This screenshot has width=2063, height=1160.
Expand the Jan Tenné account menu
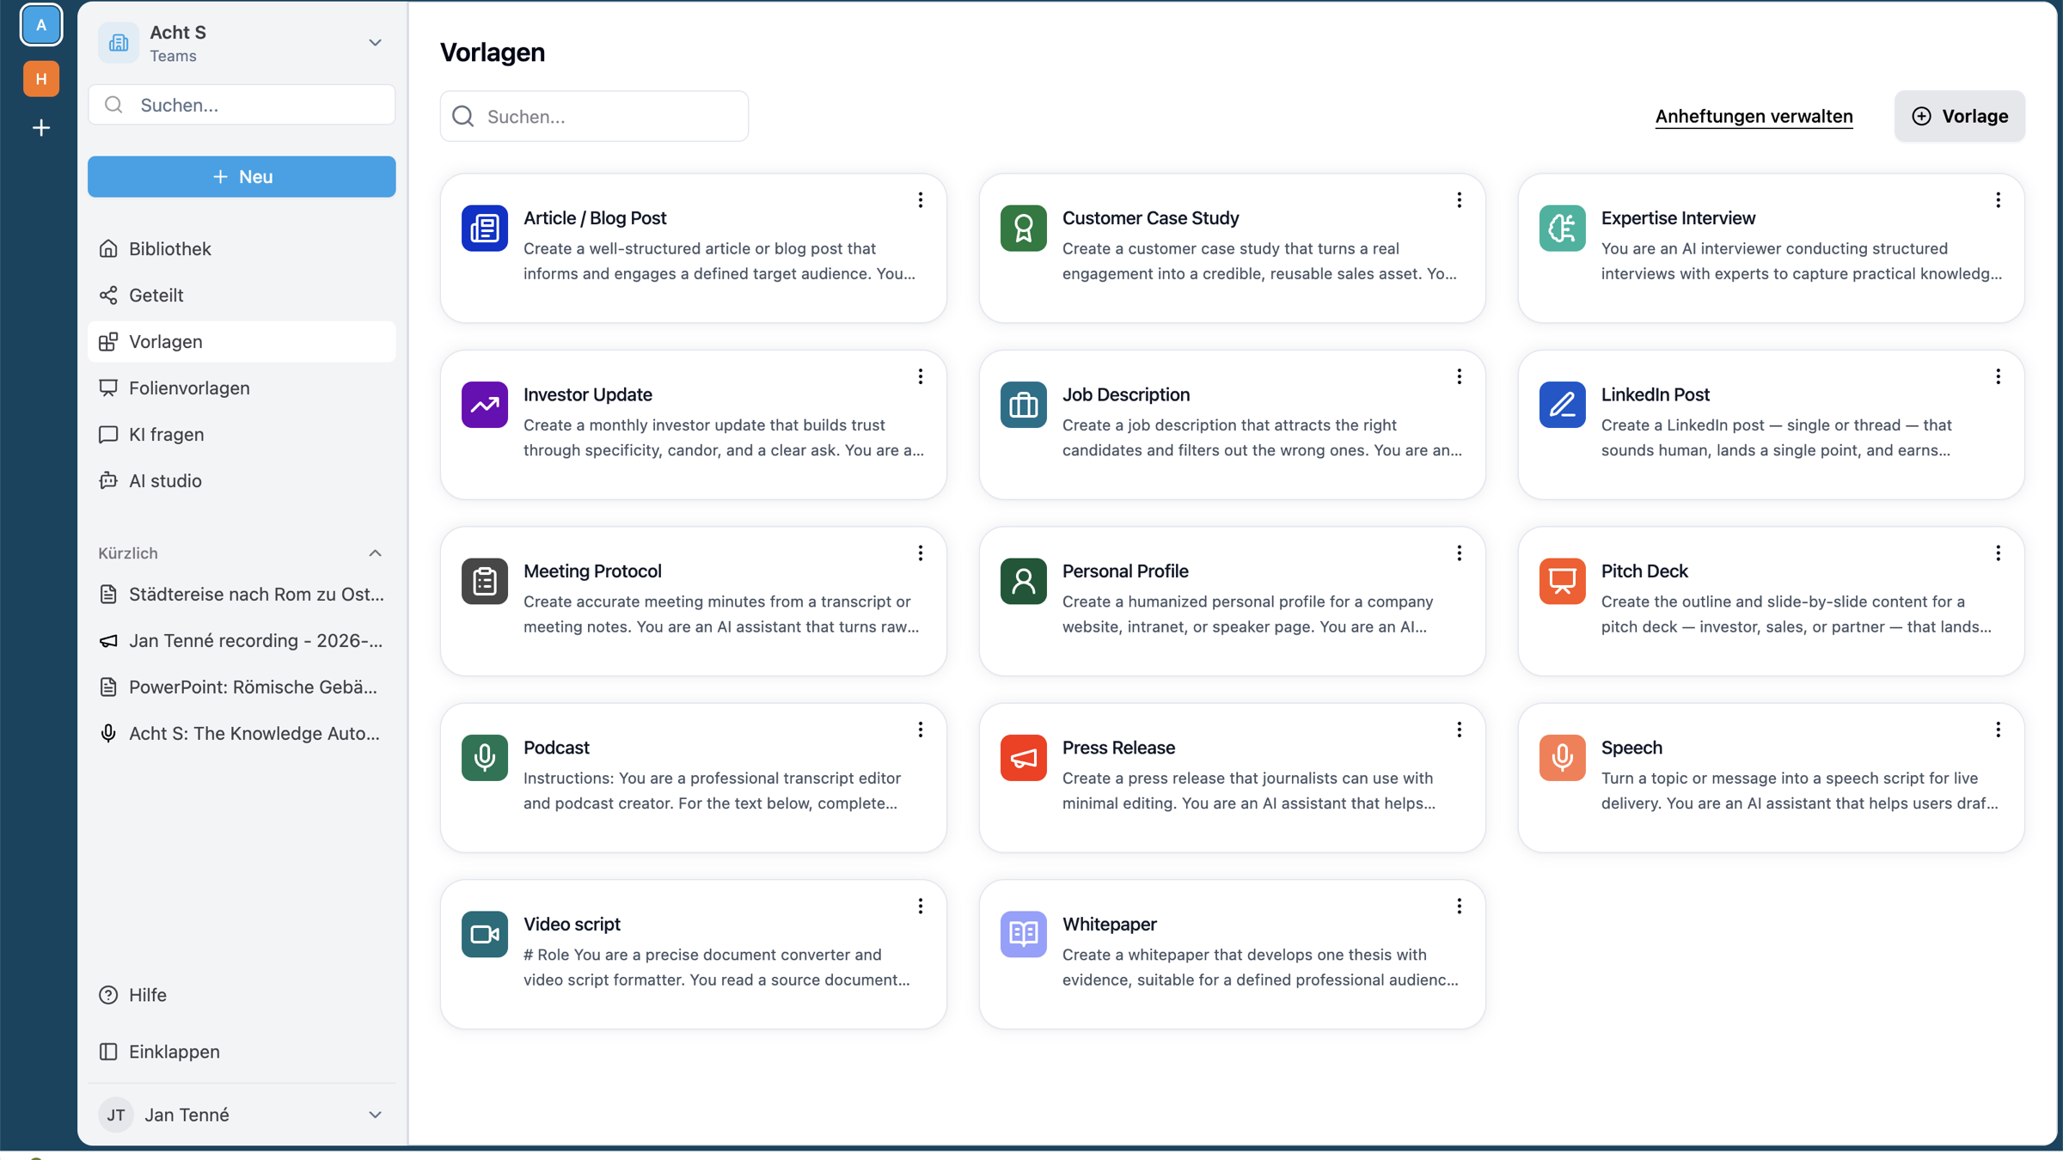pos(375,1114)
